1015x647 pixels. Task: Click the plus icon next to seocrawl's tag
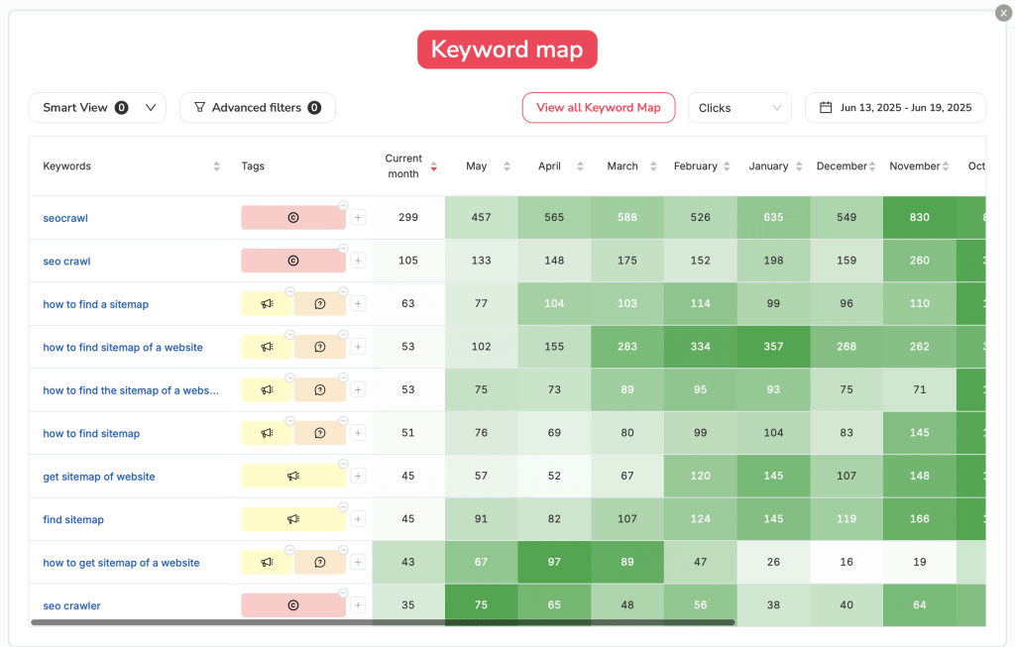(x=358, y=217)
